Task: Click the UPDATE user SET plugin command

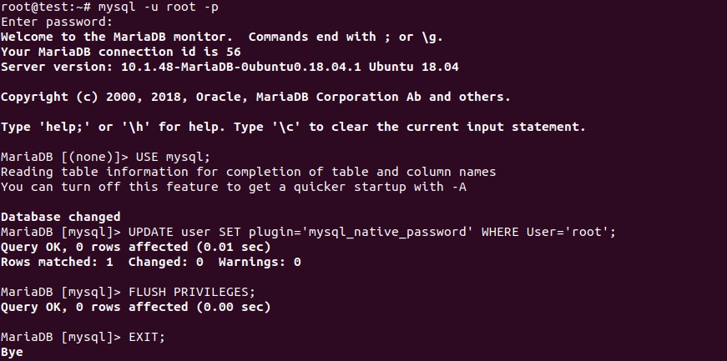Action: 371,232
